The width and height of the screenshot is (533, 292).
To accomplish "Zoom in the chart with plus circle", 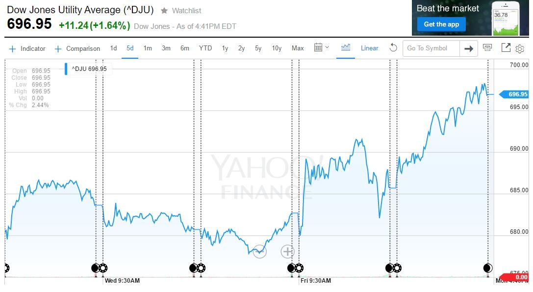I will 287,251.
